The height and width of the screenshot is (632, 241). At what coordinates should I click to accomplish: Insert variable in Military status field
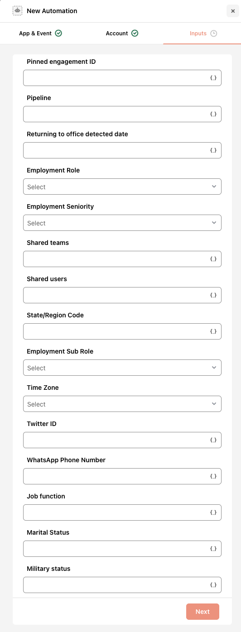(213, 585)
